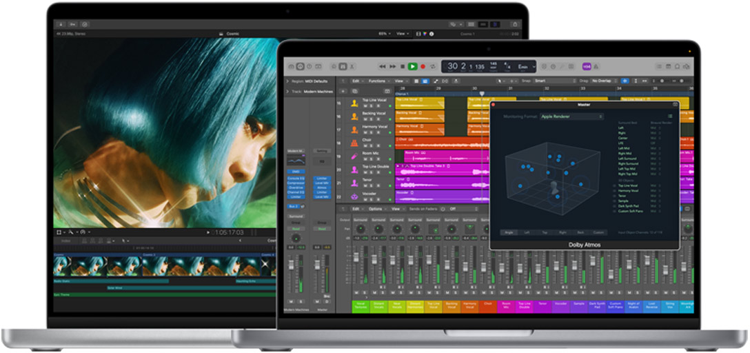Open the Monitoring Format Apple Renderer dropdown
This screenshot has width=750, height=353.
tap(571, 117)
